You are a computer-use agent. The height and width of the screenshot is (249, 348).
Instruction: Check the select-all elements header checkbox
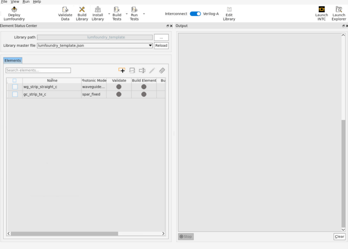click(x=15, y=81)
